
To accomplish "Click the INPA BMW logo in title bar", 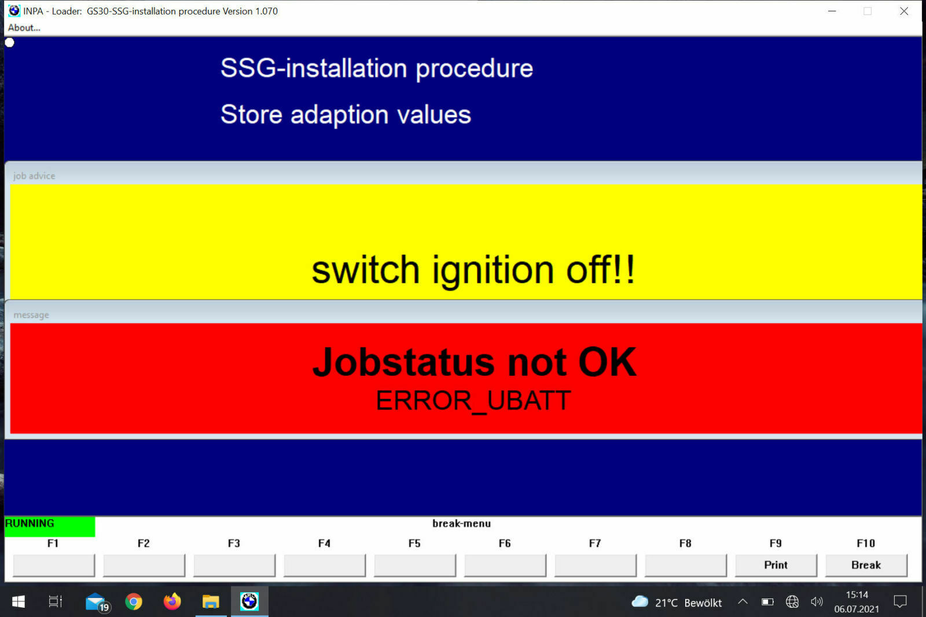I will [x=14, y=10].
